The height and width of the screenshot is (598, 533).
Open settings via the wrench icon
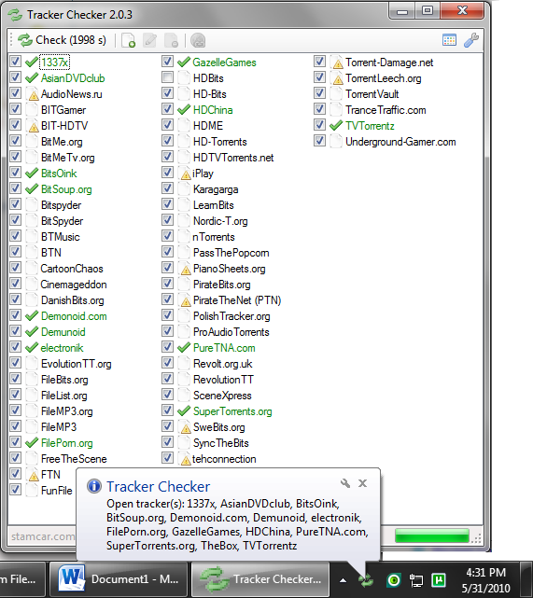tap(471, 40)
